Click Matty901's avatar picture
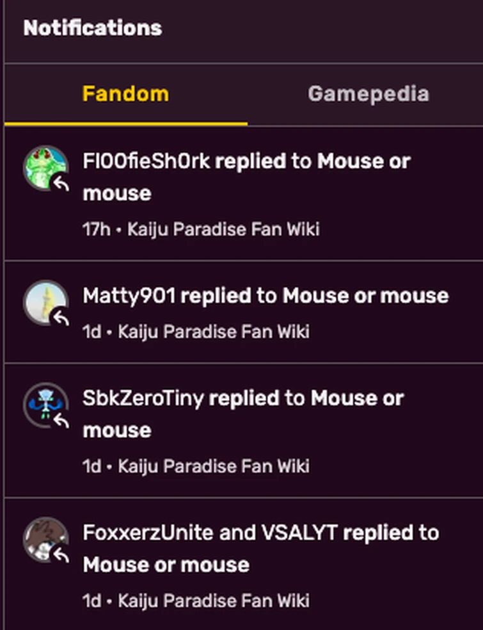483x630 pixels. [x=44, y=301]
